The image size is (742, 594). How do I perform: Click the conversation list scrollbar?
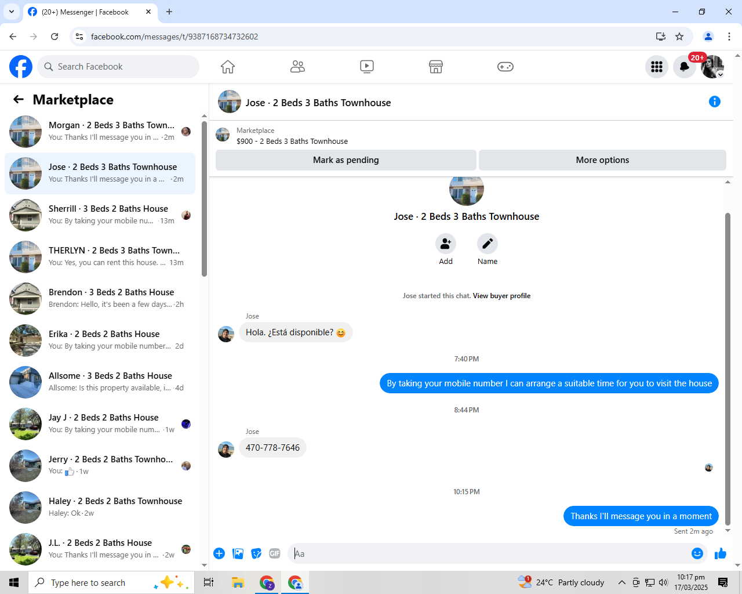(204, 198)
